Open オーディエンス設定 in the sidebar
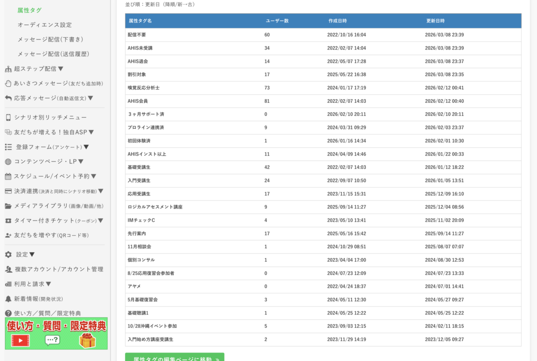 tap(45, 25)
